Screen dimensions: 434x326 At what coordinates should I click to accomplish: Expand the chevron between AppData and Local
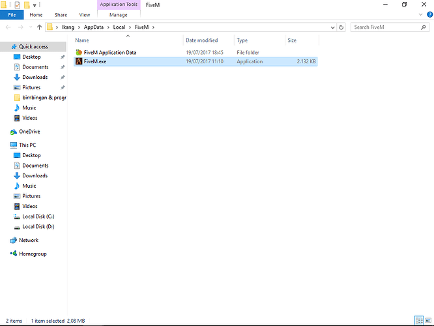(x=108, y=27)
